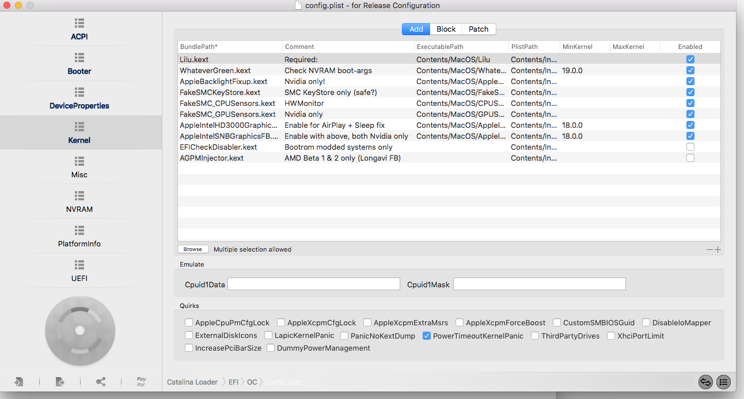Enable the AGPMInjector.kext checkbox

tap(690, 158)
